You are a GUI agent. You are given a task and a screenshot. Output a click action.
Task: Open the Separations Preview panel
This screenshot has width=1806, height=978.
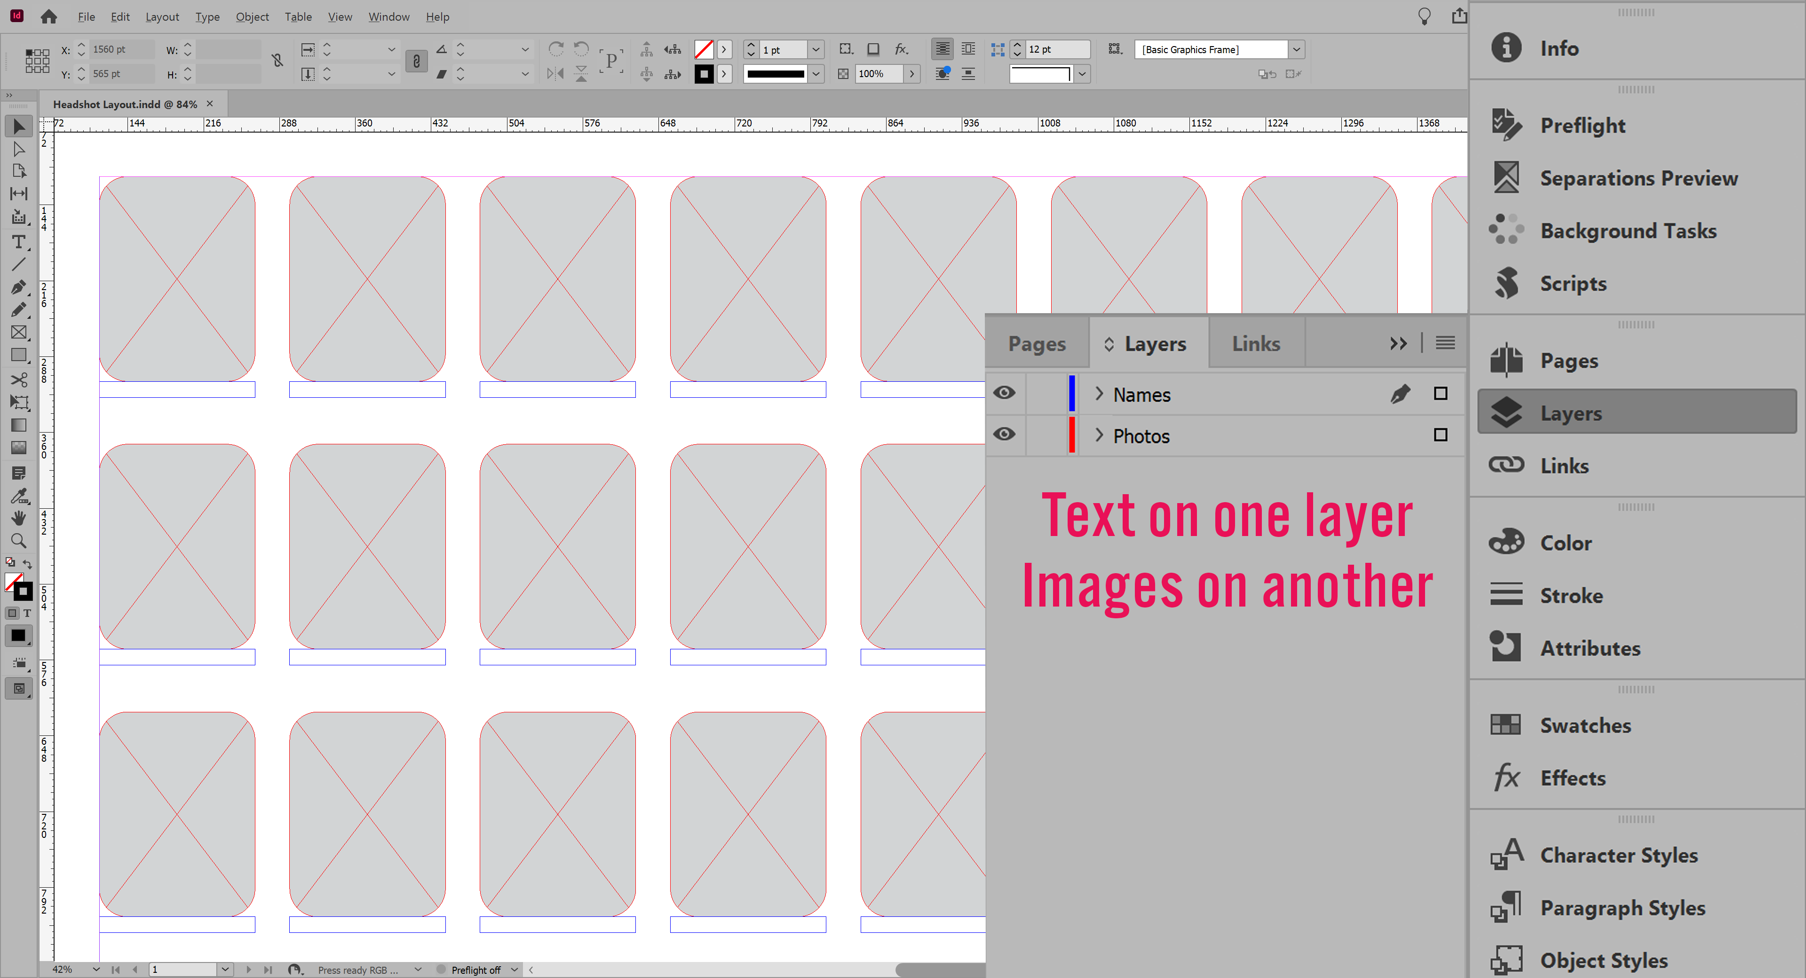1638,178
